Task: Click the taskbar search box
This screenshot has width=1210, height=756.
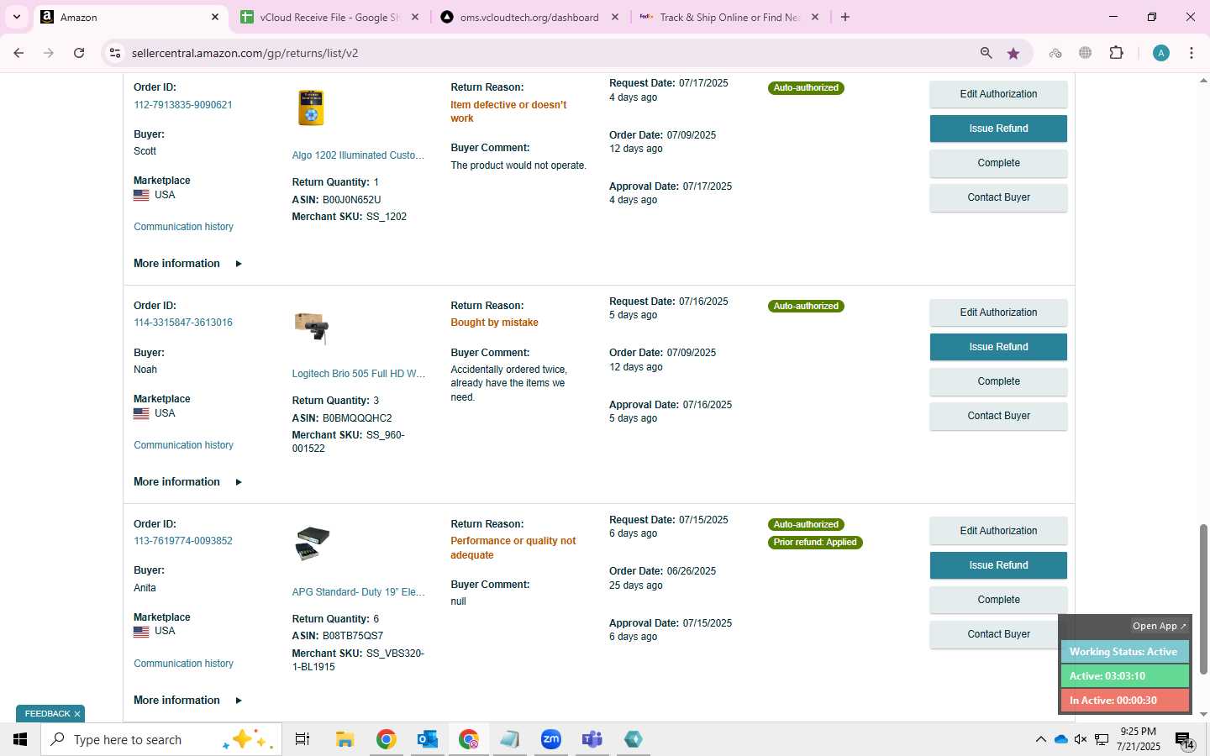Action: pos(160,739)
